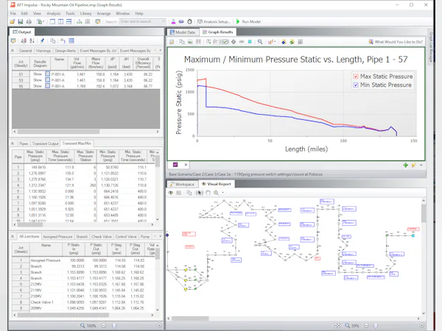Click the blue list lines icon in Output toolbar
442x331 pixels.
(x=71, y=40)
